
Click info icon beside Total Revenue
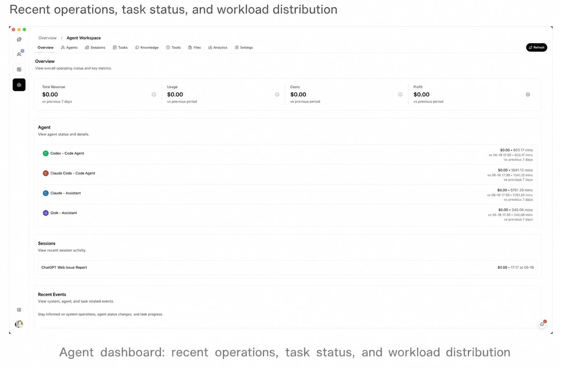click(154, 95)
